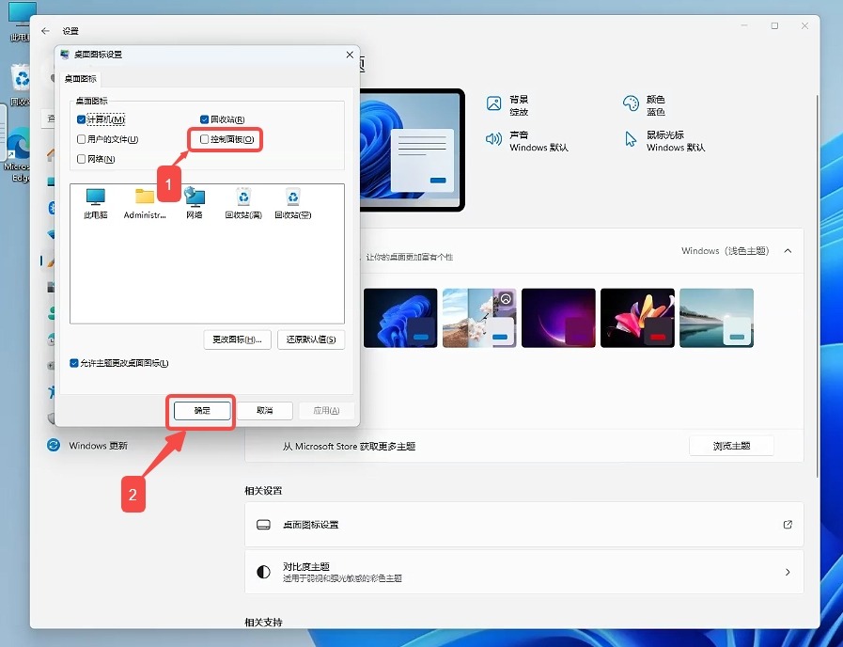Select the 回收站(满) full recycle bin icon
The height and width of the screenshot is (647, 843).
click(x=244, y=197)
